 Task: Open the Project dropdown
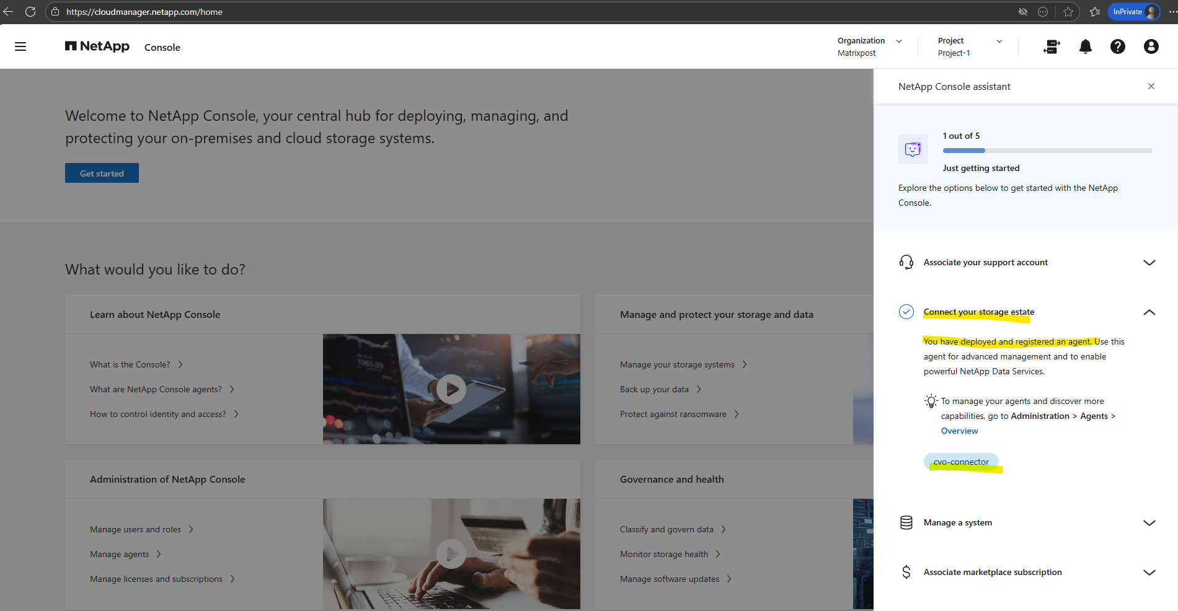point(970,46)
